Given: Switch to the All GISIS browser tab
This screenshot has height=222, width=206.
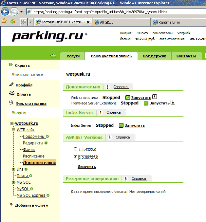Looking at the screenshot, I should point(122,22).
